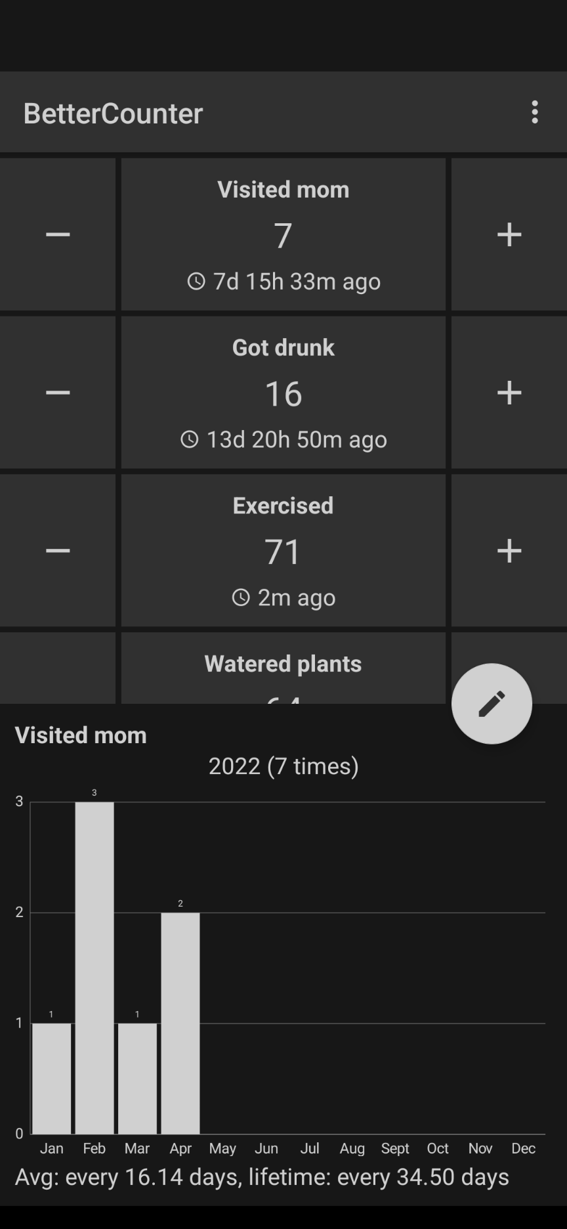
Task: Subtract one from Exercised counter
Action: tap(58, 551)
